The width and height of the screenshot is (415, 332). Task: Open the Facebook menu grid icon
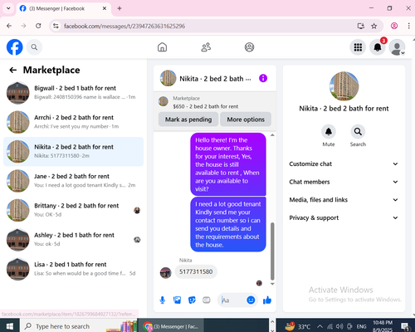click(358, 47)
